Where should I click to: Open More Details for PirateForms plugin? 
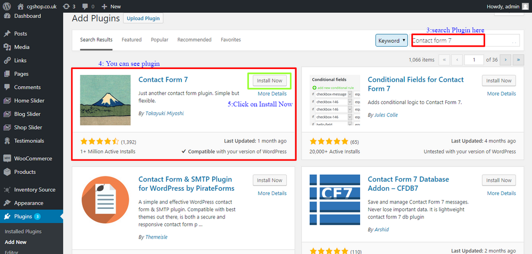pos(272,193)
